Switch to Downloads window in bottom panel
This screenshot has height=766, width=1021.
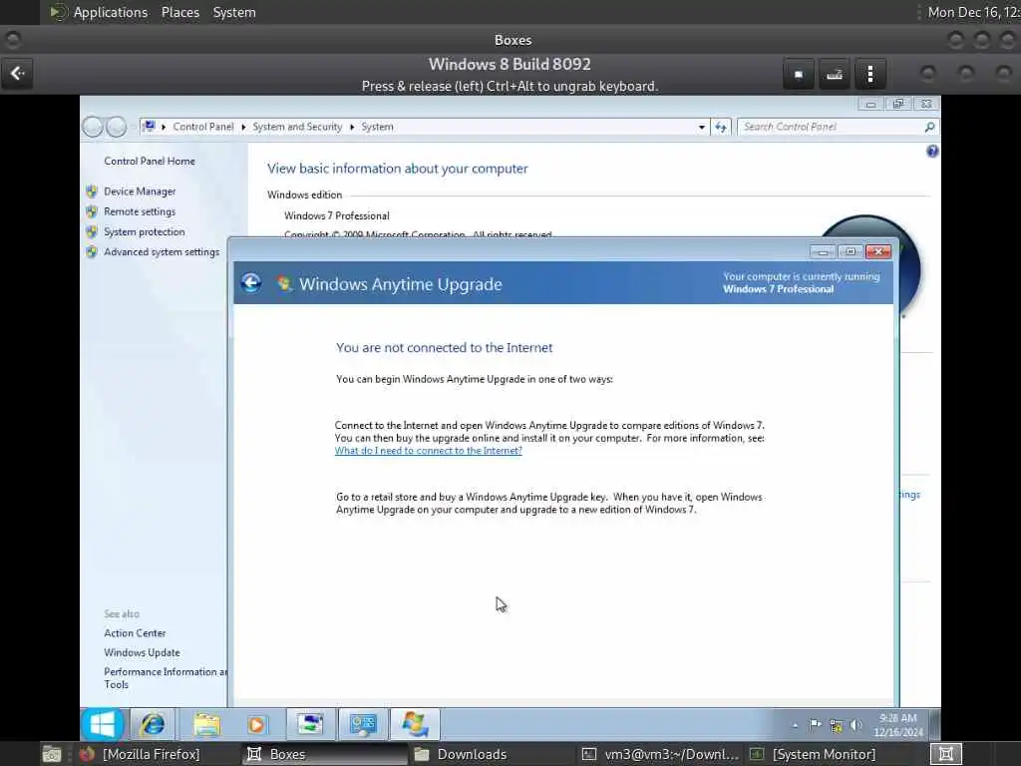tap(461, 754)
